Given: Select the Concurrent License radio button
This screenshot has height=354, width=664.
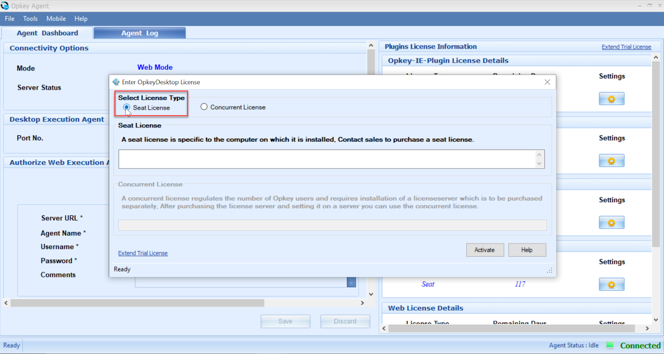Looking at the screenshot, I should (x=204, y=107).
